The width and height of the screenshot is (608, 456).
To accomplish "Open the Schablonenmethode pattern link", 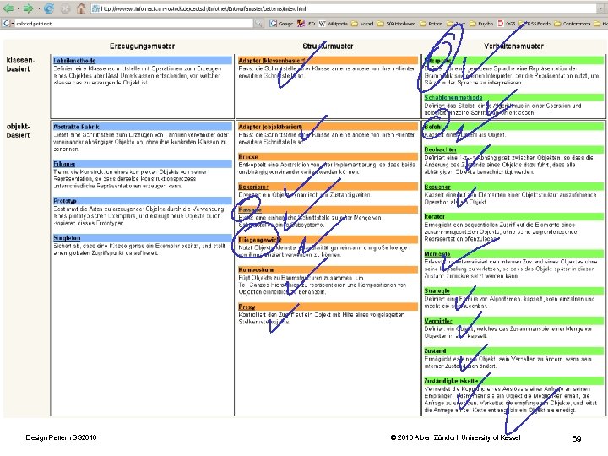I will pos(453,97).
